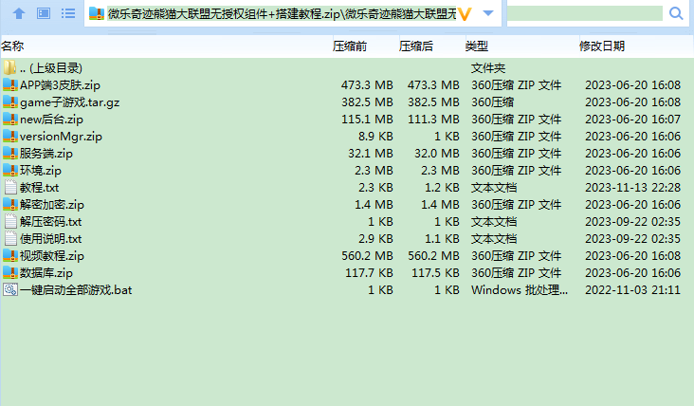Sort by the 名称 column header
Viewport: 694px width, 406px height.
[13, 46]
